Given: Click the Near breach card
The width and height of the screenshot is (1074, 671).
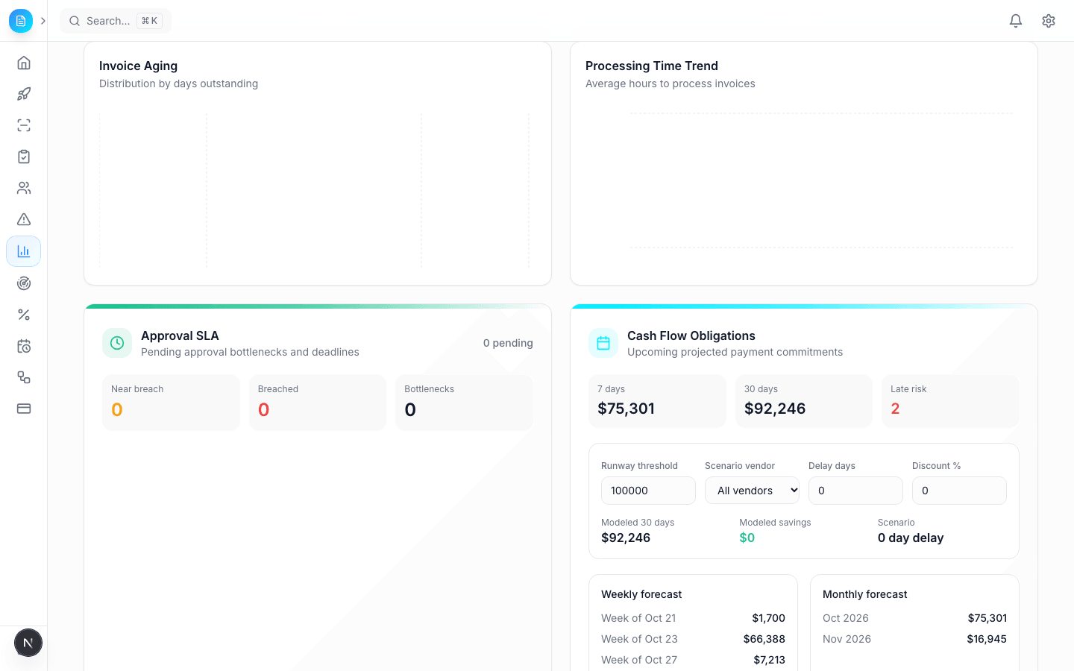Looking at the screenshot, I should pos(171,403).
